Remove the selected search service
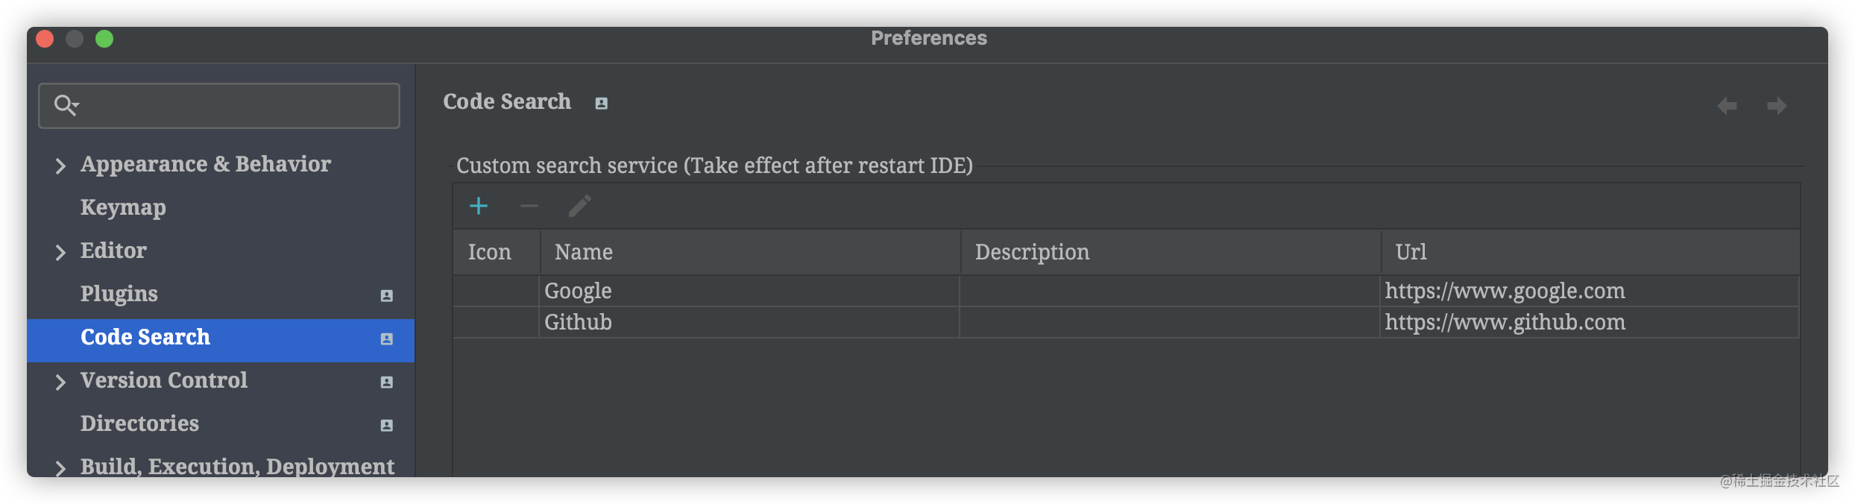This screenshot has width=1855, height=504. pos(529,205)
